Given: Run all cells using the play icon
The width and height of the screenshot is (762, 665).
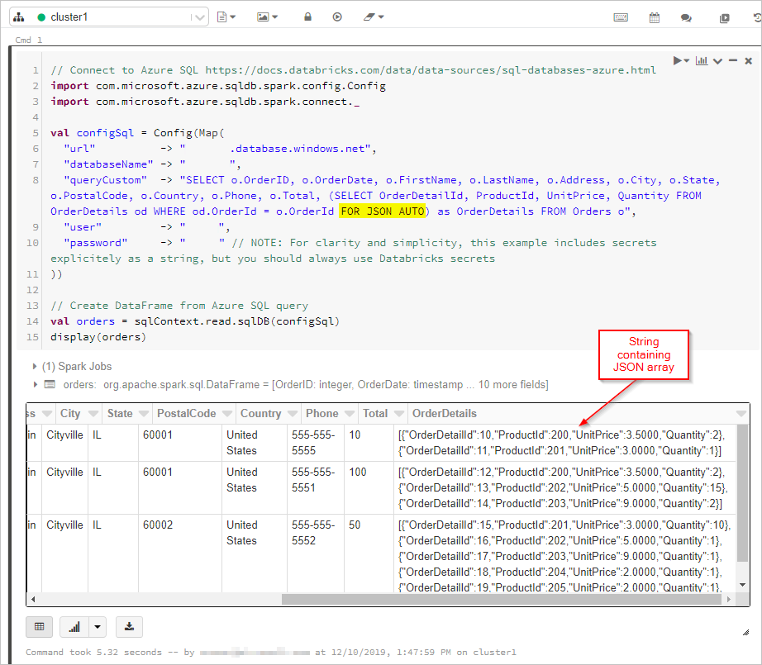Looking at the screenshot, I should click(337, 17).
